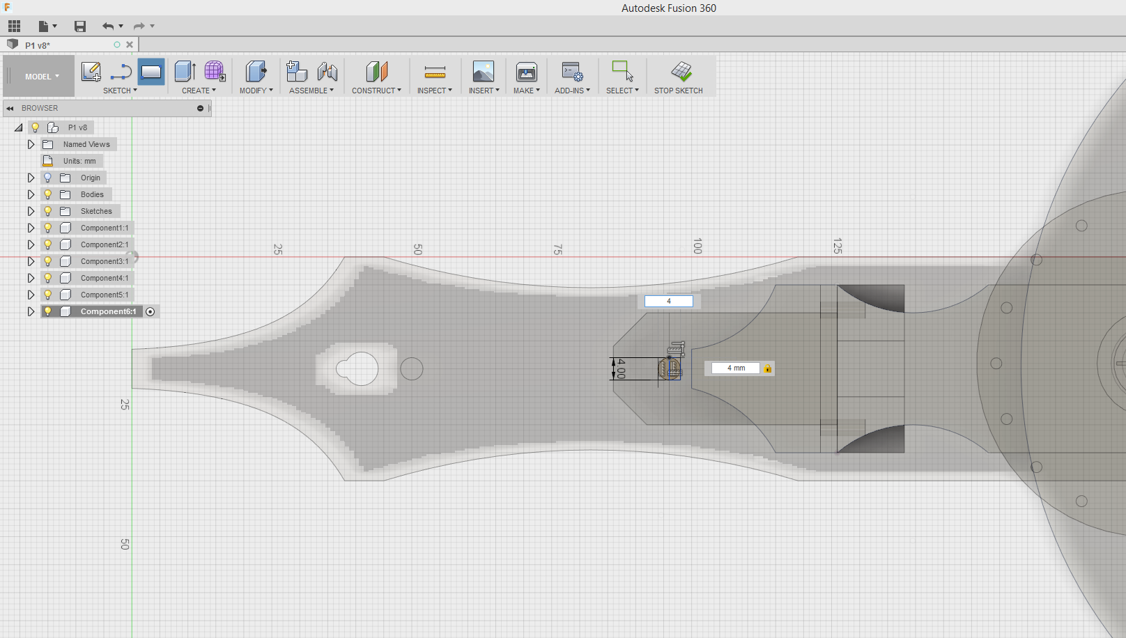
Task: Expand the Component1:1 node
Action: point(31,228)
